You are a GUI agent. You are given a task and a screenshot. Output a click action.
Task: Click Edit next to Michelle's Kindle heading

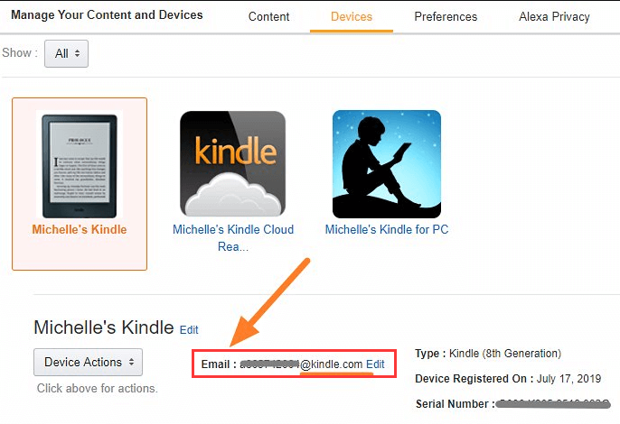coord(189,329)
